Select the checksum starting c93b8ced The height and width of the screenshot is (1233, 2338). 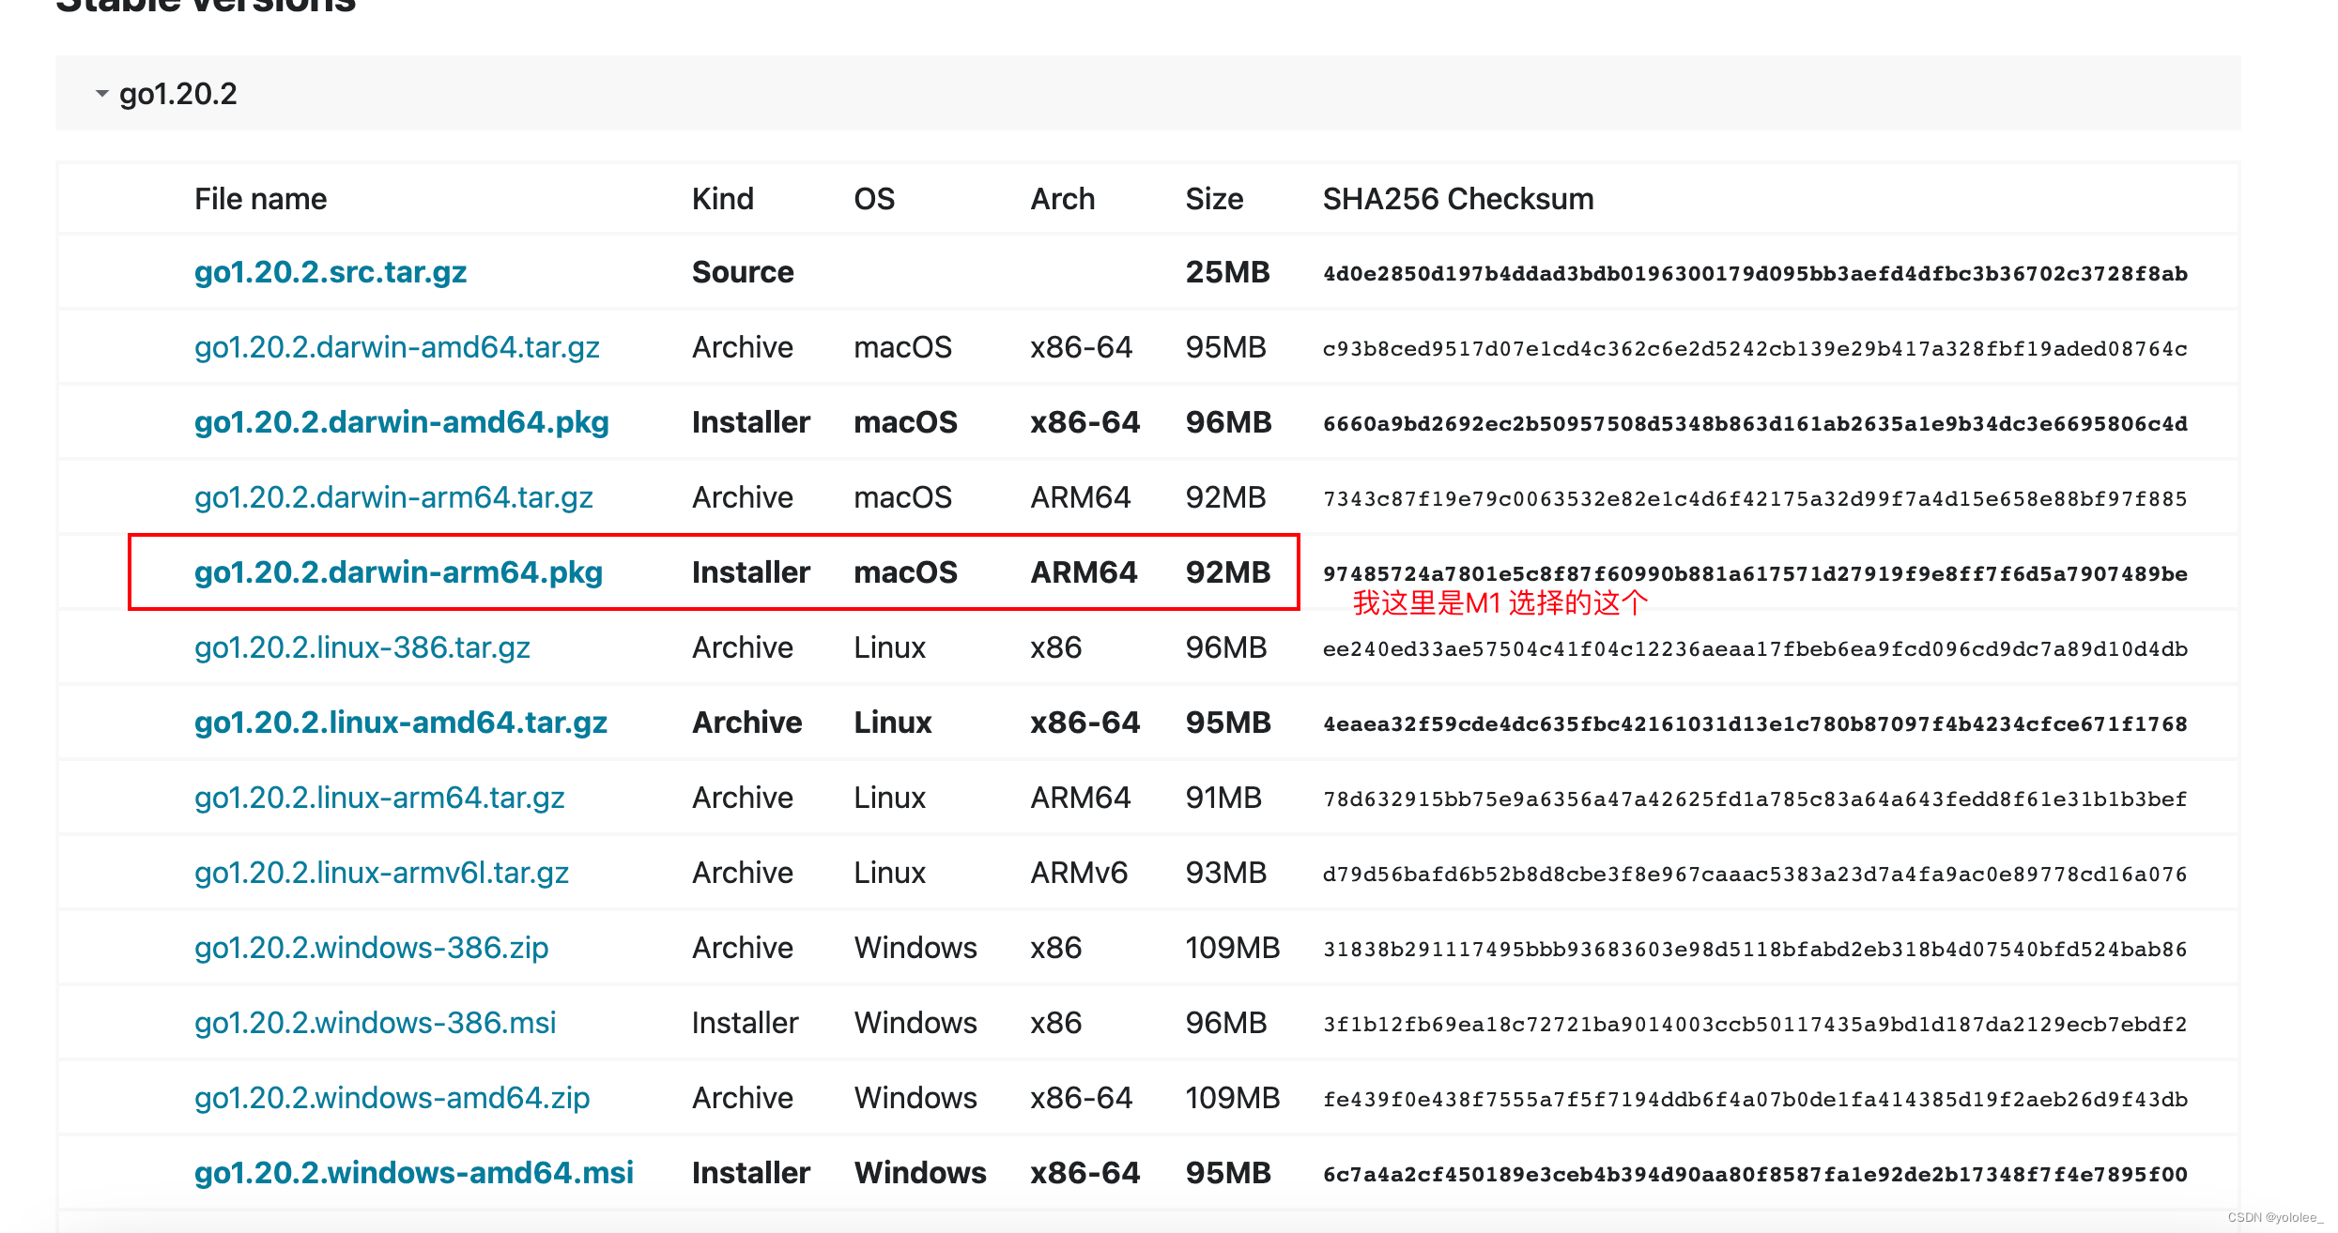point(1755,349)
